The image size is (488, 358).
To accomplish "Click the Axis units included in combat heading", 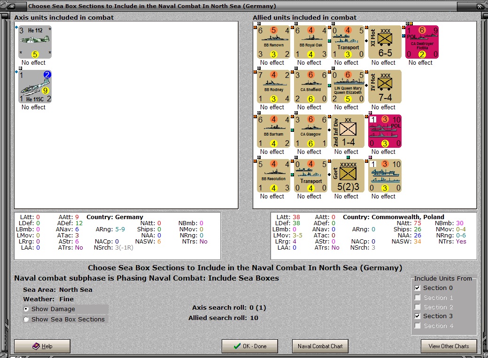I will pos(64,17).
